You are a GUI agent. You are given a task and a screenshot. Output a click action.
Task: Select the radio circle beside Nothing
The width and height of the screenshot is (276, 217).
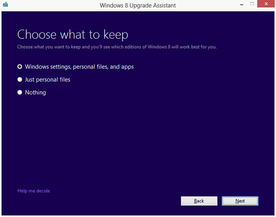20,92
